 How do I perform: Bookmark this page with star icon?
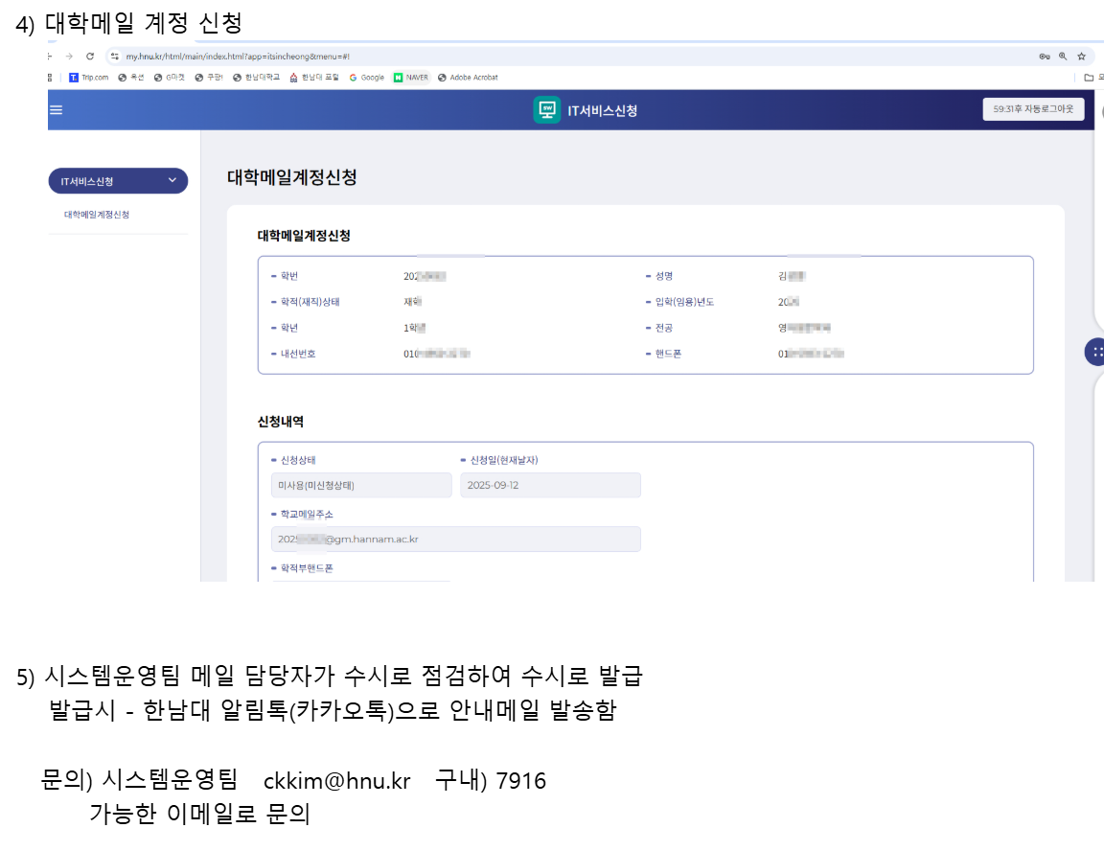point(1081,57)
